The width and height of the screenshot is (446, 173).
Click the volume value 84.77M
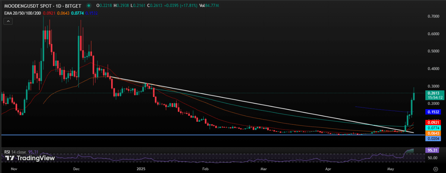point(213,6)
